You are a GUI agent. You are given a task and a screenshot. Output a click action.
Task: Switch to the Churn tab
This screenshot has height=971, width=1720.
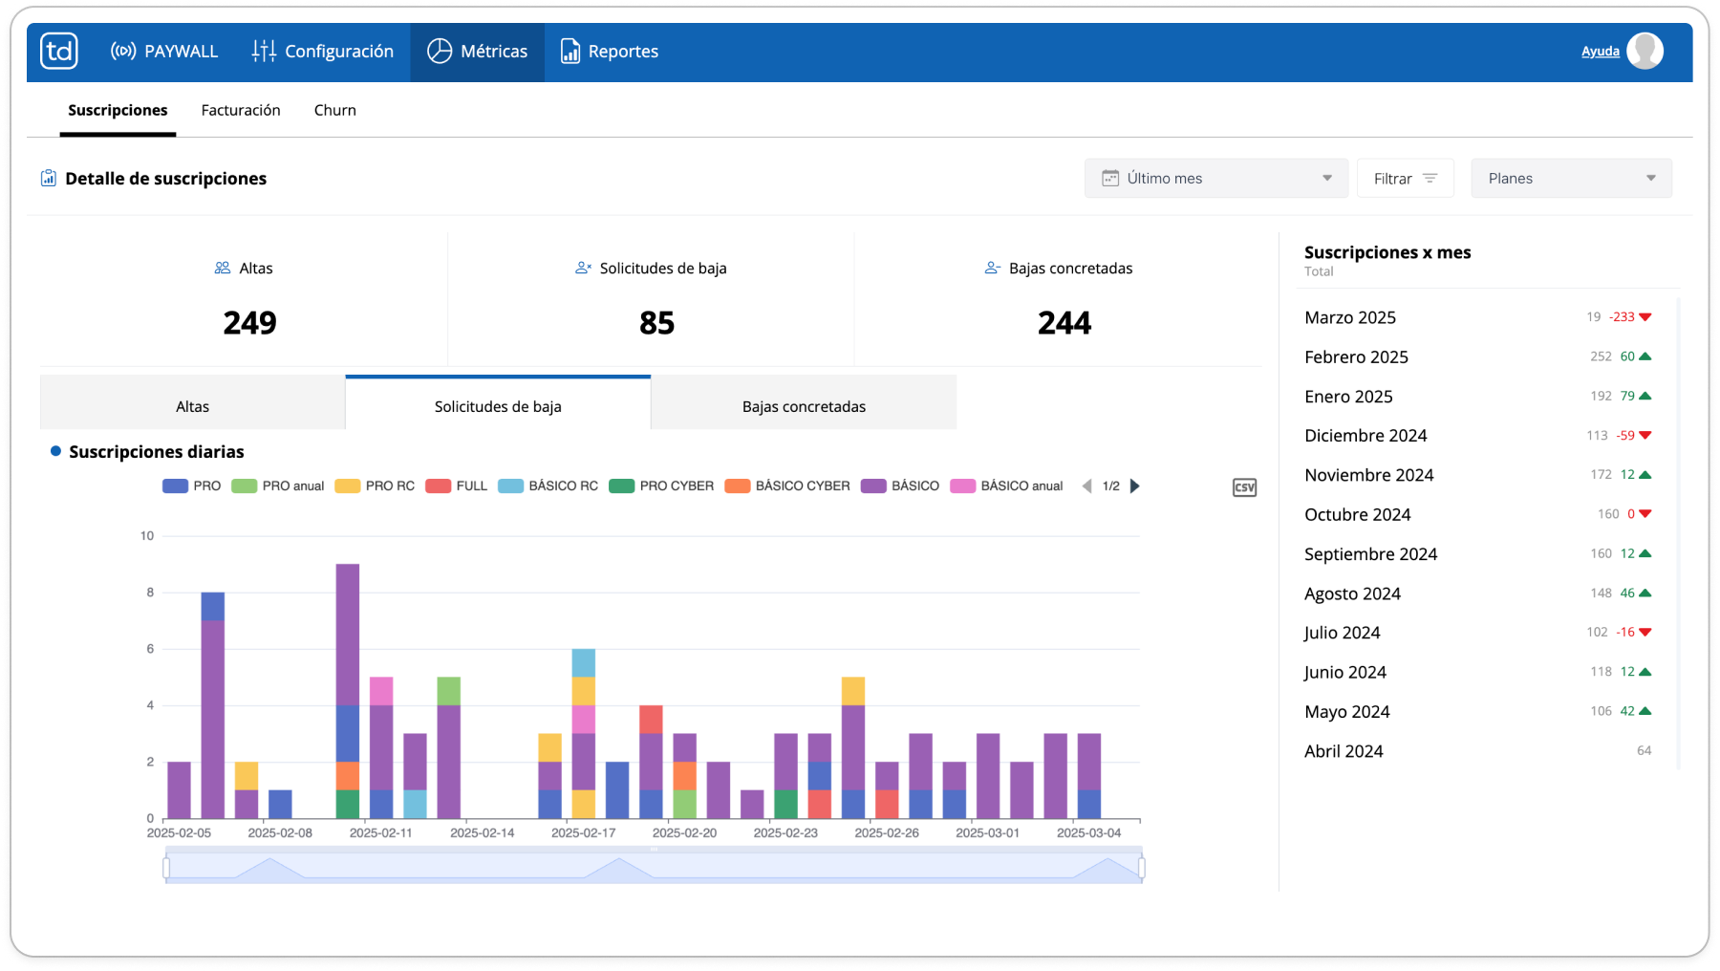tap(335, 110)
